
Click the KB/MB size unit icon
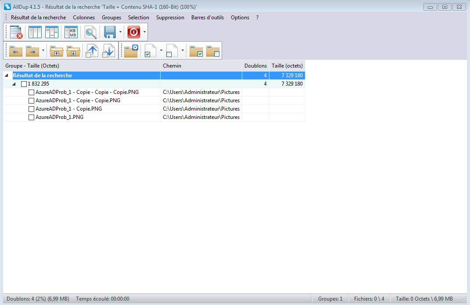71,32
